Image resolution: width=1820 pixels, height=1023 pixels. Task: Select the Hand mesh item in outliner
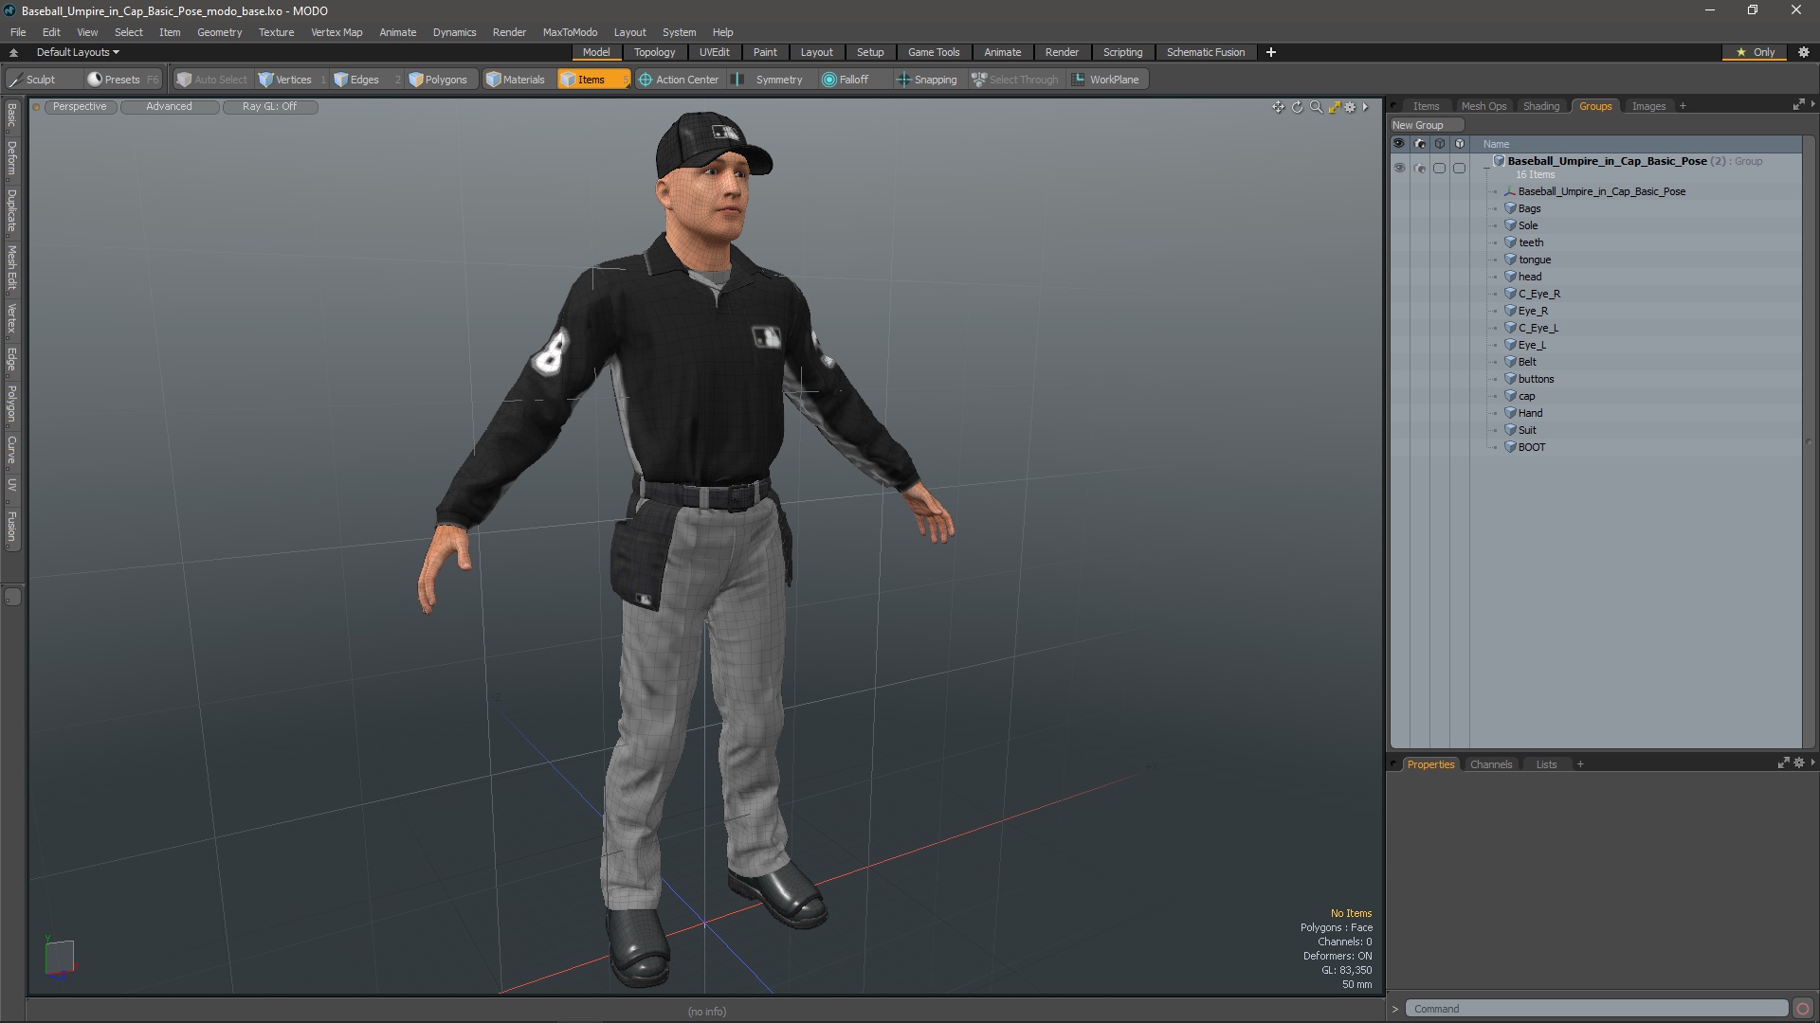[x=1529, y=412]
